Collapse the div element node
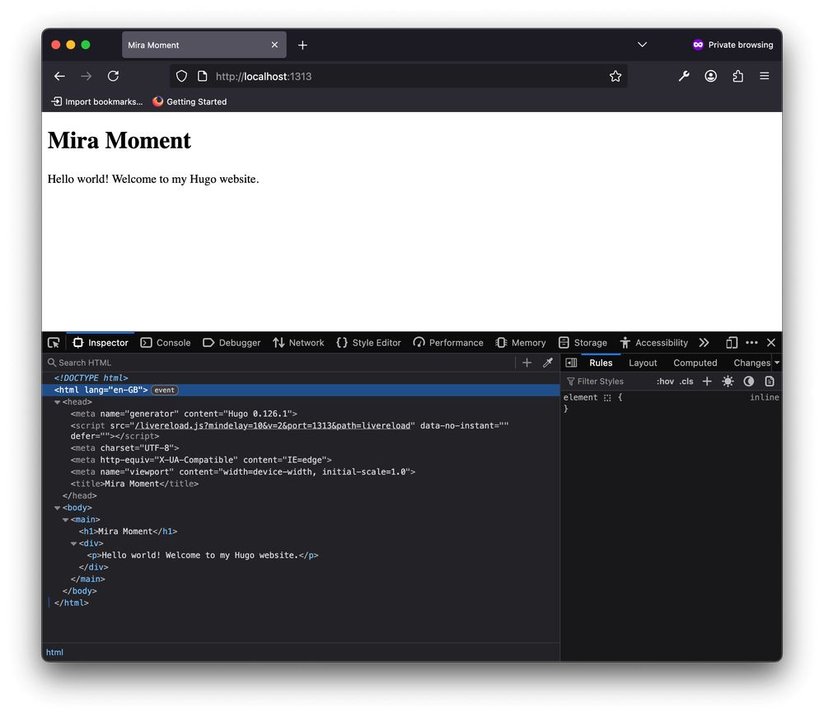824x717 pixels. click(73, 544)
